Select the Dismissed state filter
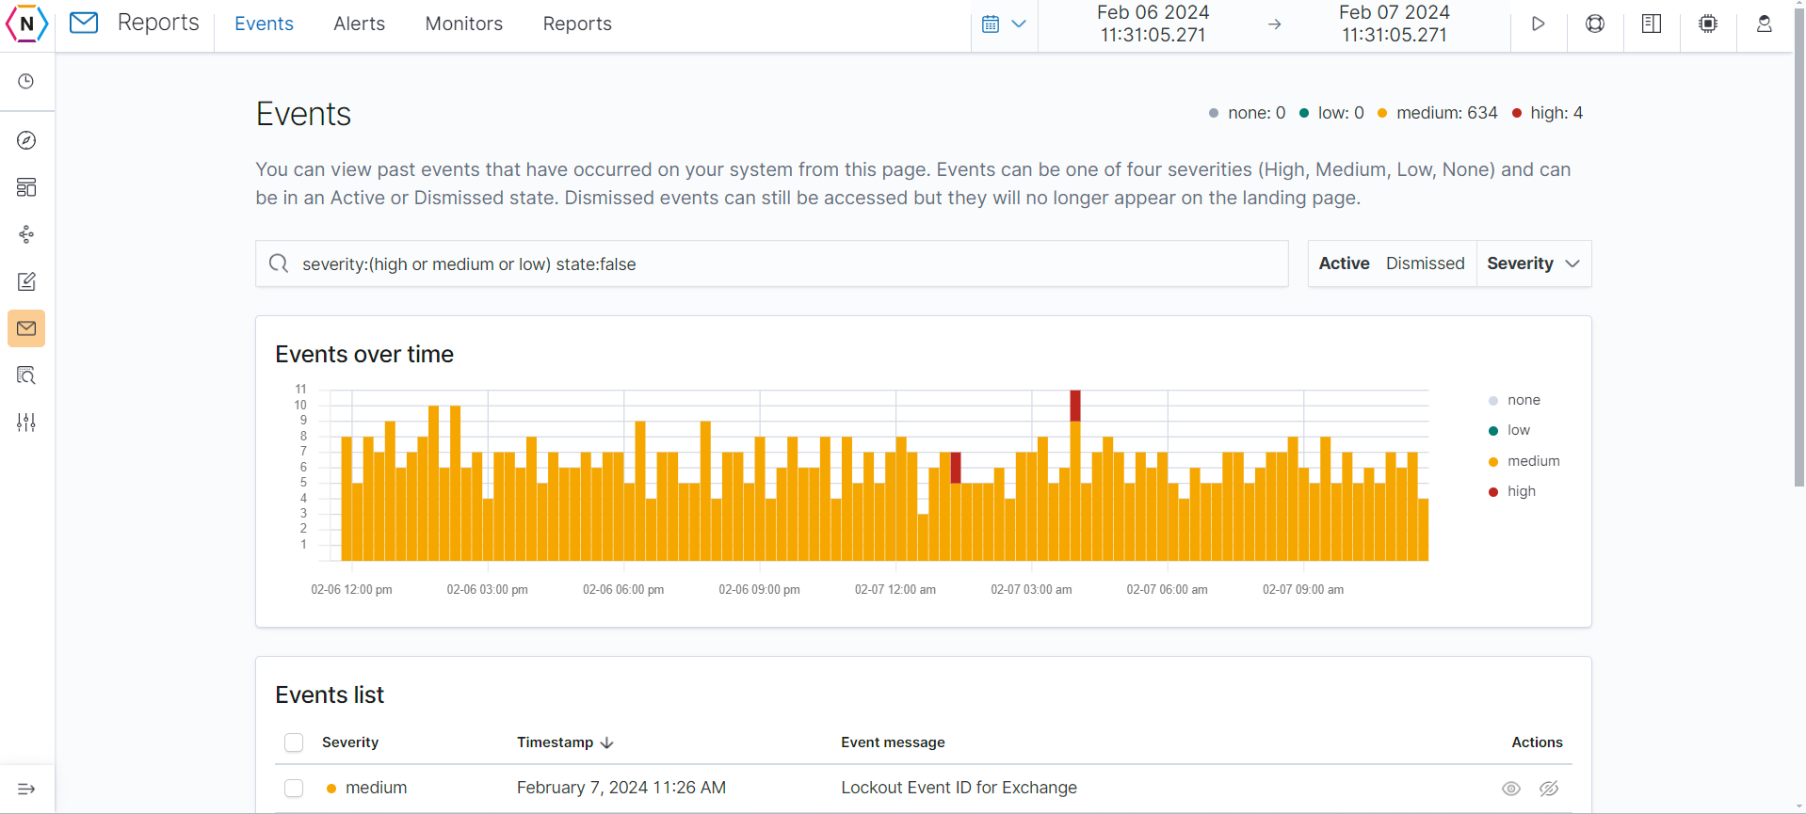The width and height of the screenshot is (1806, 814). point(1425,263)
